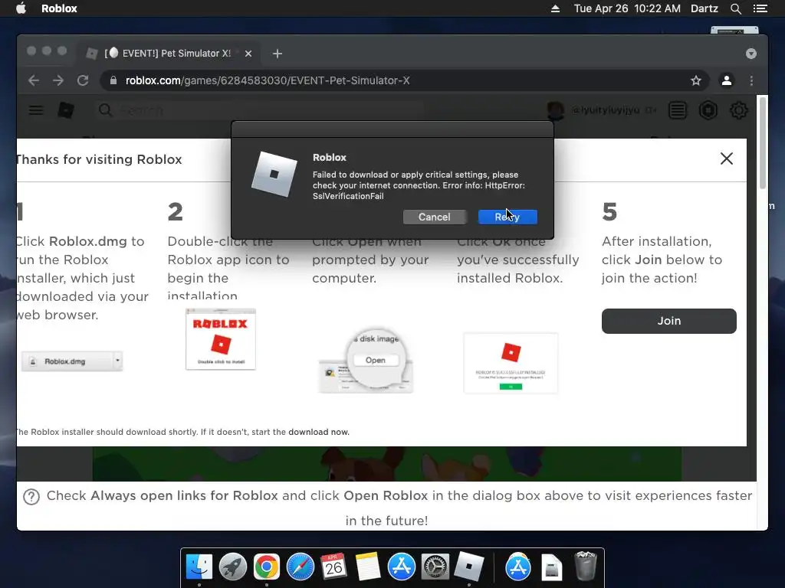Open Spotlight search in menu bar

(x=735, y=8)
